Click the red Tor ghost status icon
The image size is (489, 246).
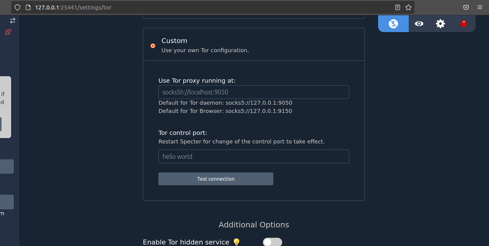pyautogui.click(x=463, y=24)
